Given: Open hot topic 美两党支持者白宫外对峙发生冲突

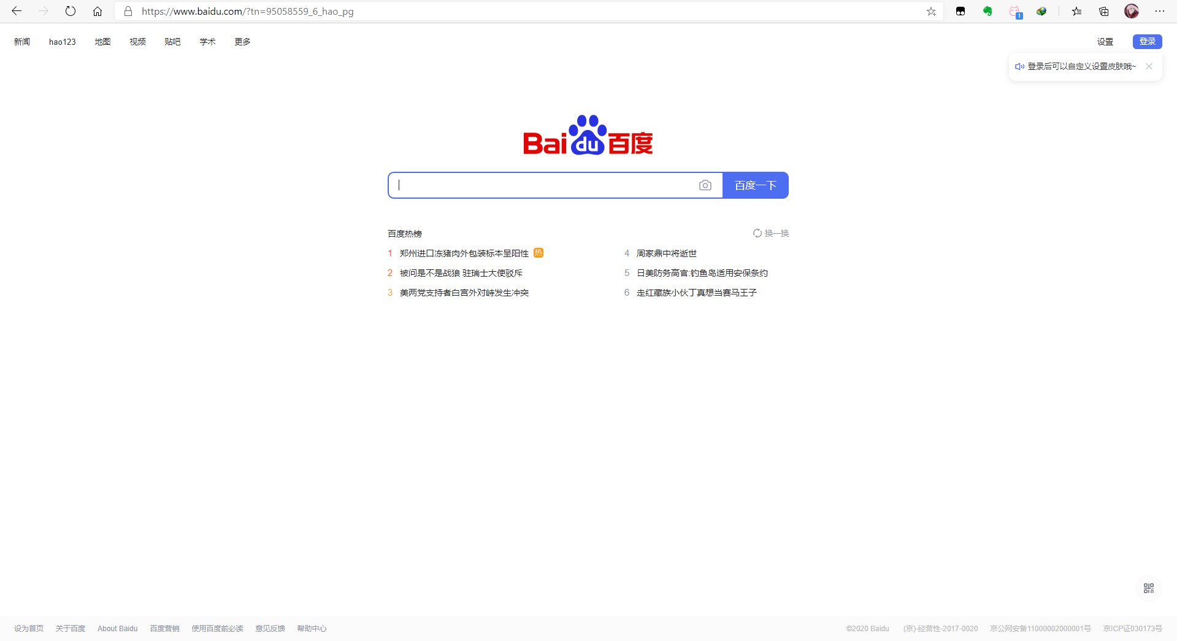Looking at the screenshot, I should (464, 293).
